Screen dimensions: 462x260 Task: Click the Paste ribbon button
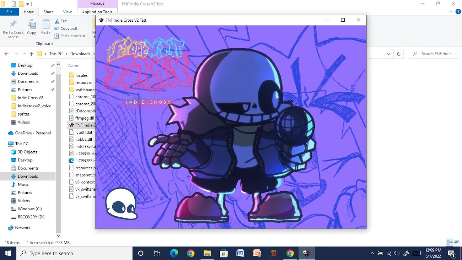pos(46,27)
